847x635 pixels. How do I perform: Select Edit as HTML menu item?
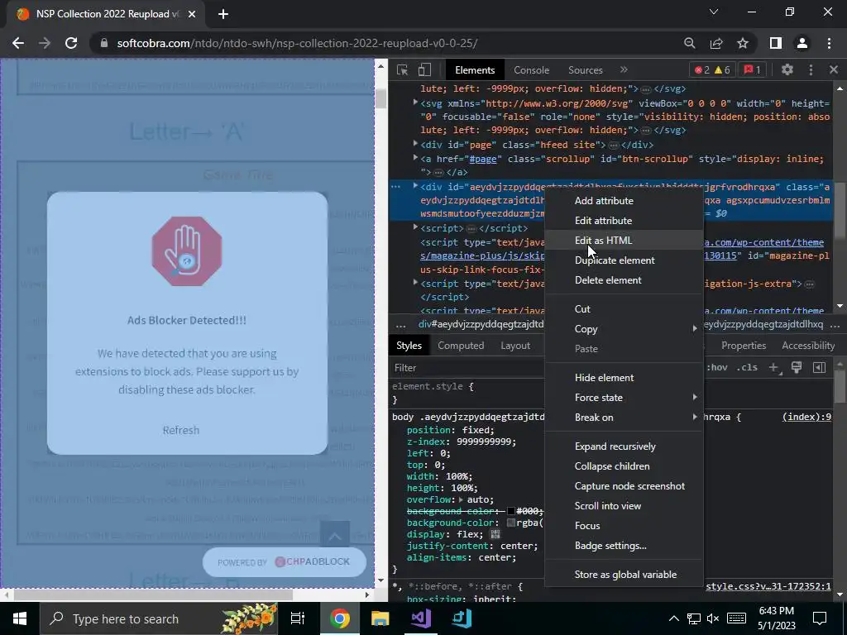pos(624,241)
